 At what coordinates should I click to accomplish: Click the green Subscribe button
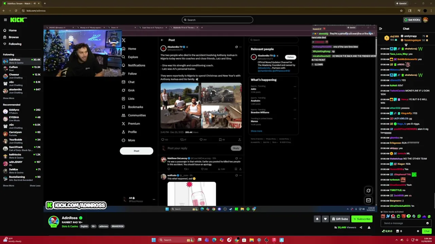pos(362,219)
